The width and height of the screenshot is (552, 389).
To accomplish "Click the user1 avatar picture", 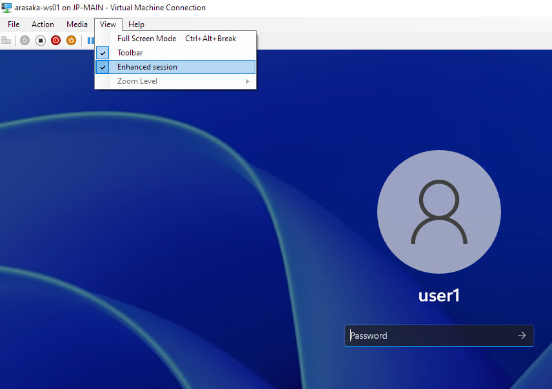I will click(439, 213).
